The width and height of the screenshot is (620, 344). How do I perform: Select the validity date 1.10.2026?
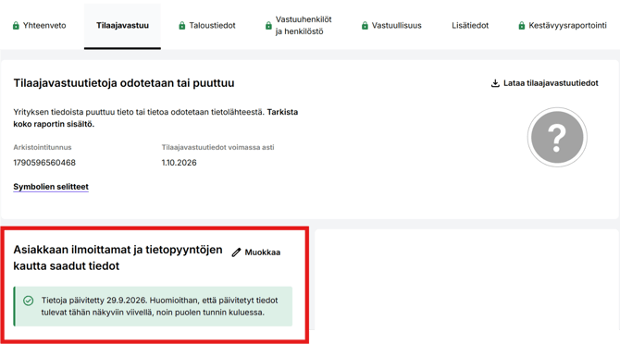click(x=180, y=163)
